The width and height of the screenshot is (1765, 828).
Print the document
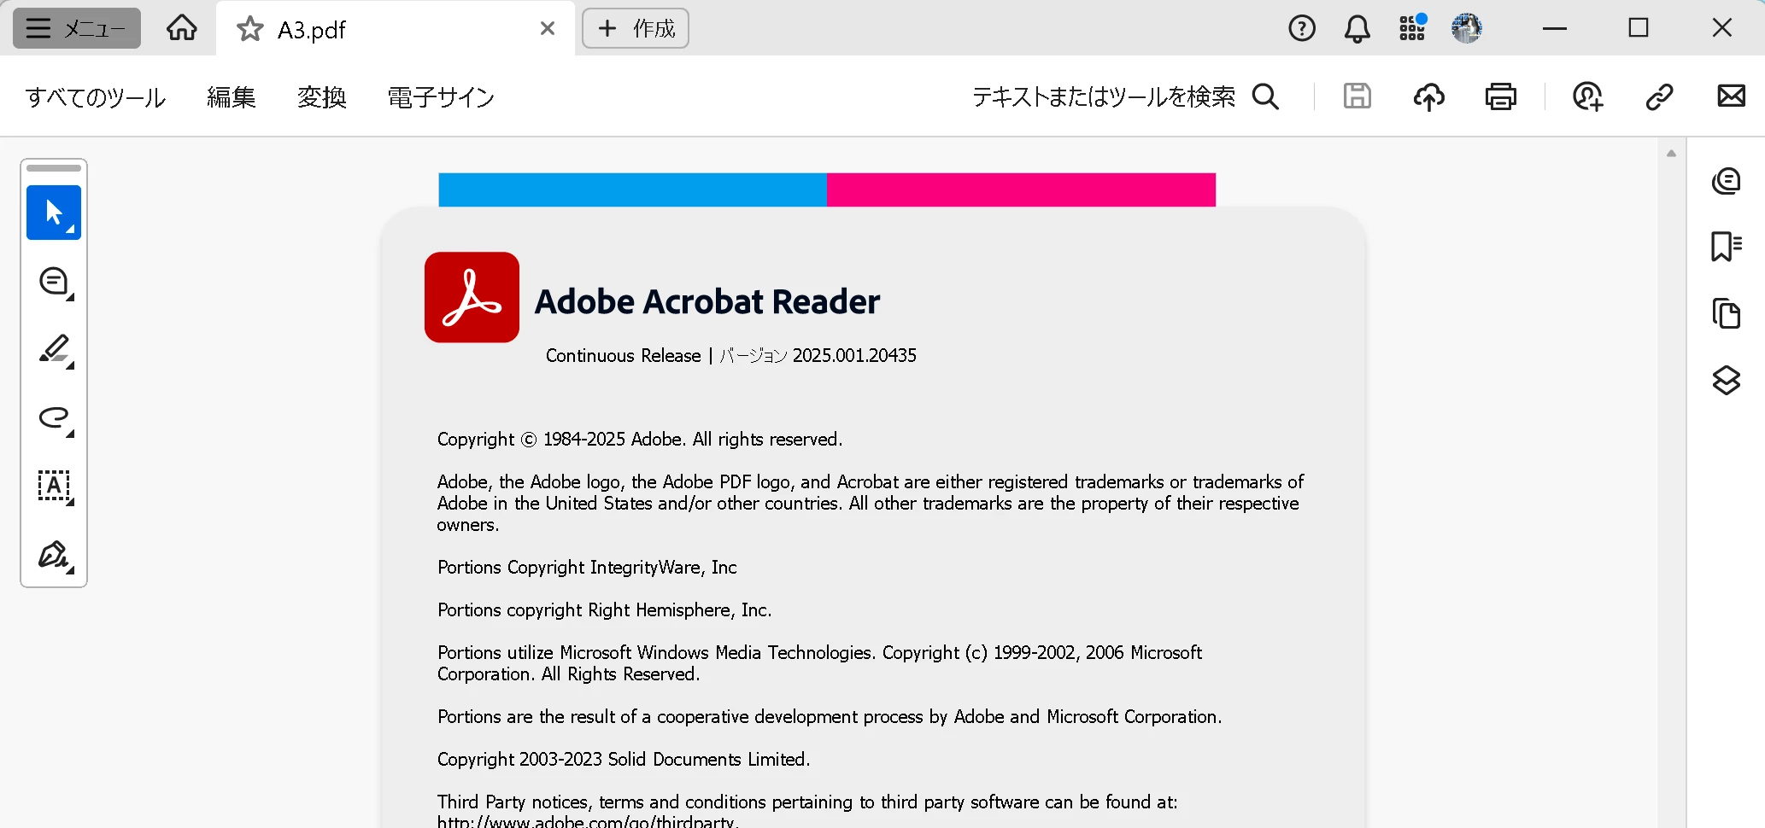click(x=1501, y=97)
